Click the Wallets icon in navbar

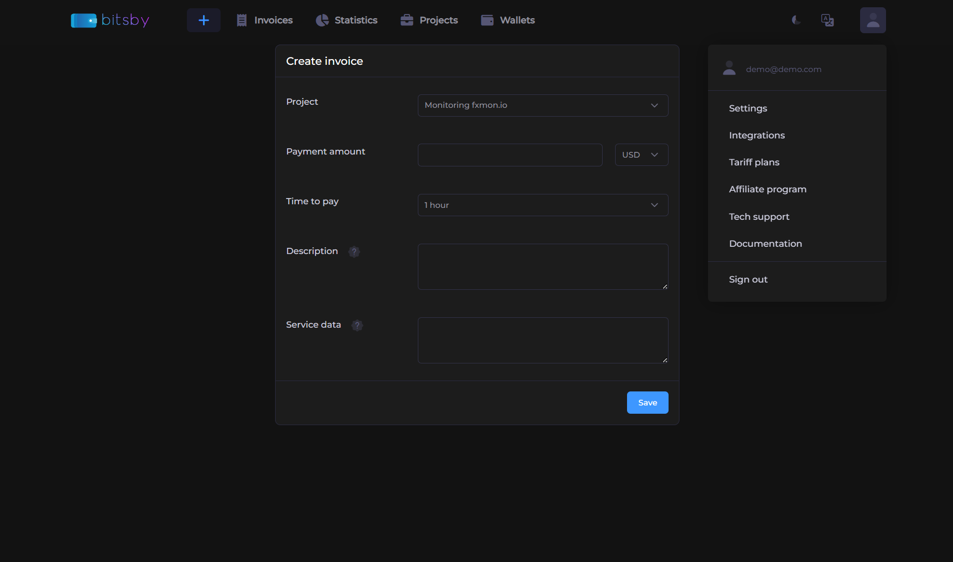(x=487, y=20)
